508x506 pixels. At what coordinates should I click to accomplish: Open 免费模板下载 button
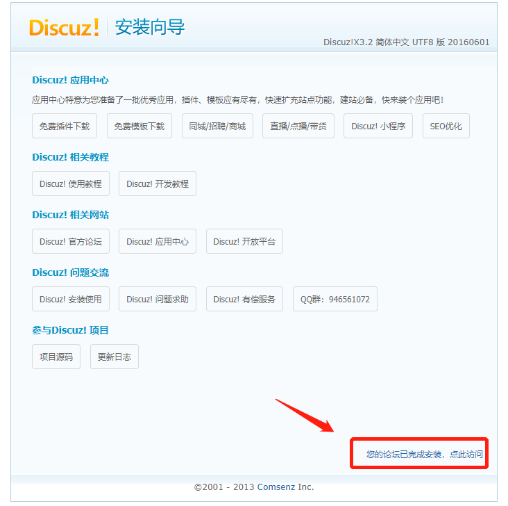coord(139,126)
